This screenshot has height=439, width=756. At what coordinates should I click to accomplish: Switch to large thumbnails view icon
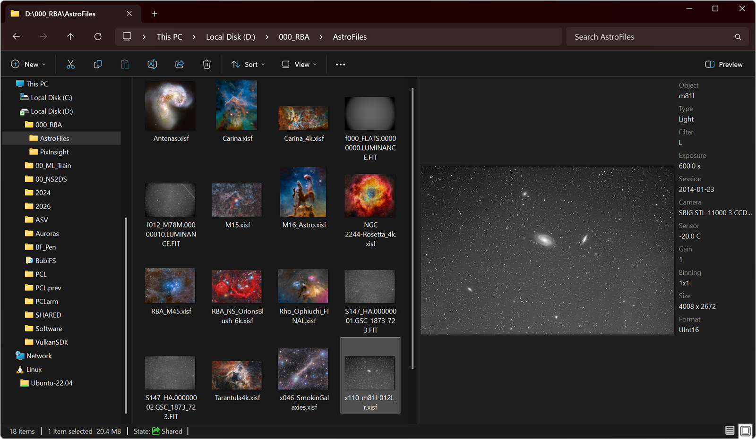click(745, 431)
